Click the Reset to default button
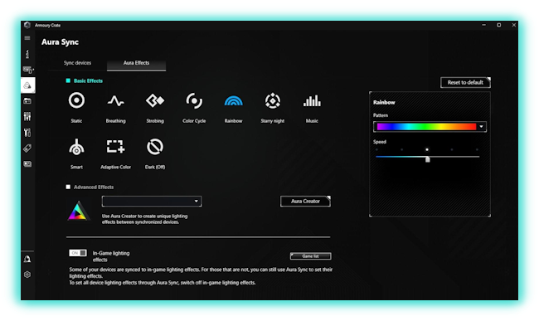The height and width of the screenshot is (321, 539). pos(465,82)
